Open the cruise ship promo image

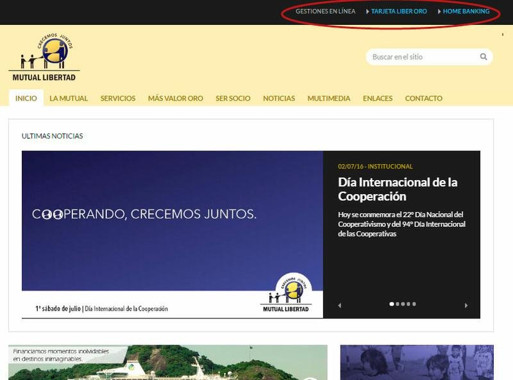pos(167,363)
